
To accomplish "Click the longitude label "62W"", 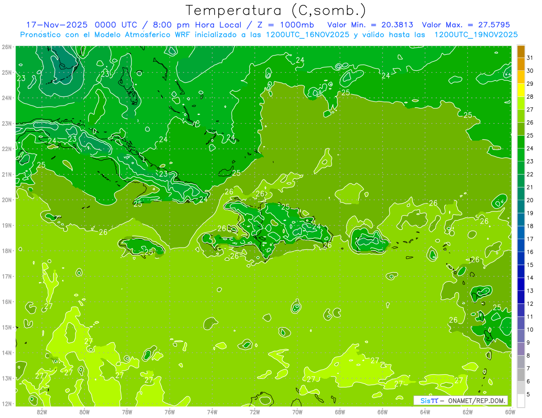I will (x=467, y=412).
